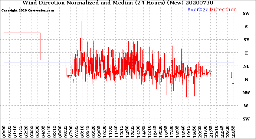Click the "SE" direction axis label
Screen dimensions: 256x139
coord(246,40)
